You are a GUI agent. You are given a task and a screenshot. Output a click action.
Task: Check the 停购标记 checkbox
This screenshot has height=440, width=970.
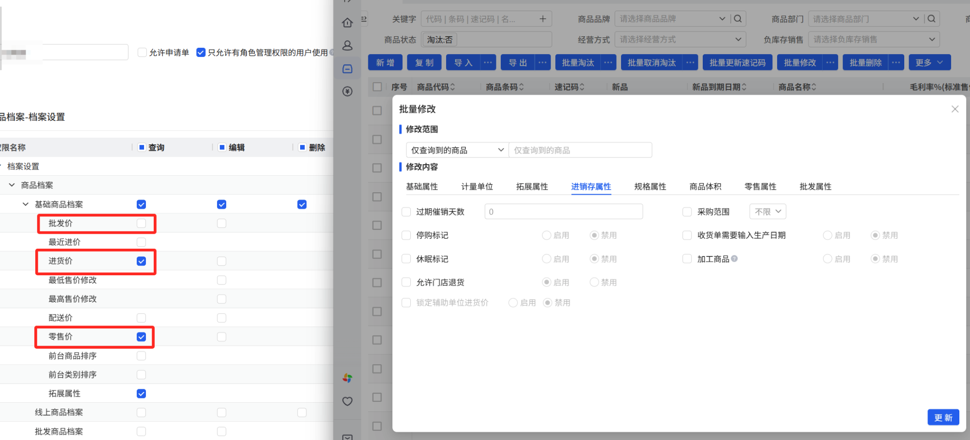[406, 235]
